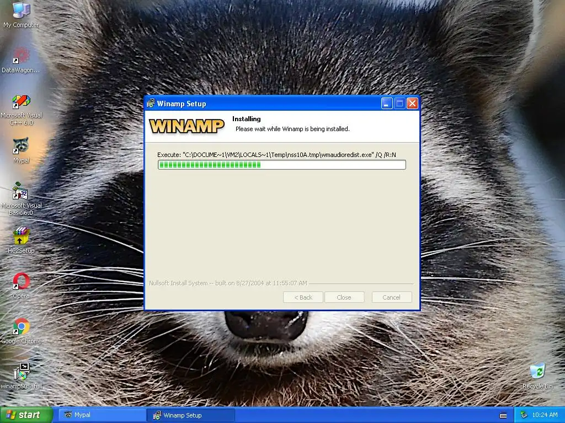Activate Winamp Setup taskbar button
This screenshot has height=423, width=565.
(x=191, y=415)
